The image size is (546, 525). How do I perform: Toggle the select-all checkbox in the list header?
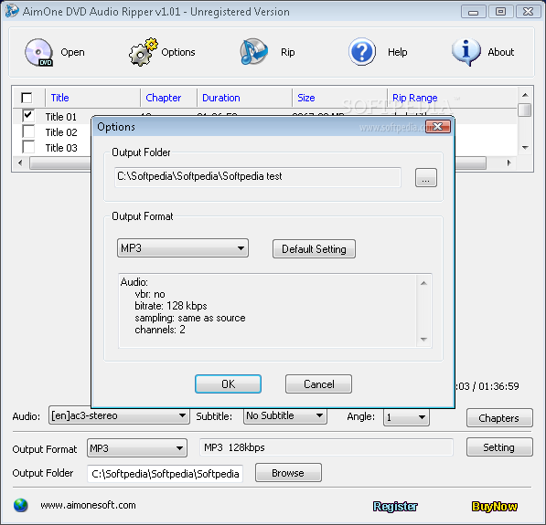[x=27, y=98]
